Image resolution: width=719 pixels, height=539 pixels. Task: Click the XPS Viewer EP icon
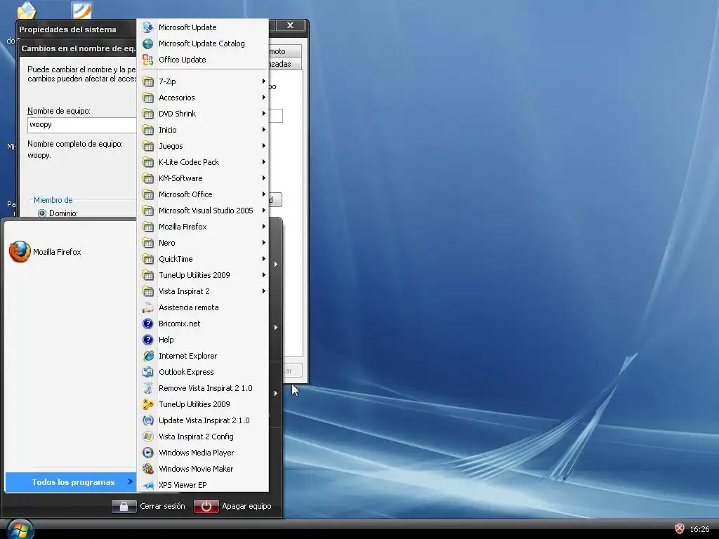pyautogui.click(x=147, y=485)
